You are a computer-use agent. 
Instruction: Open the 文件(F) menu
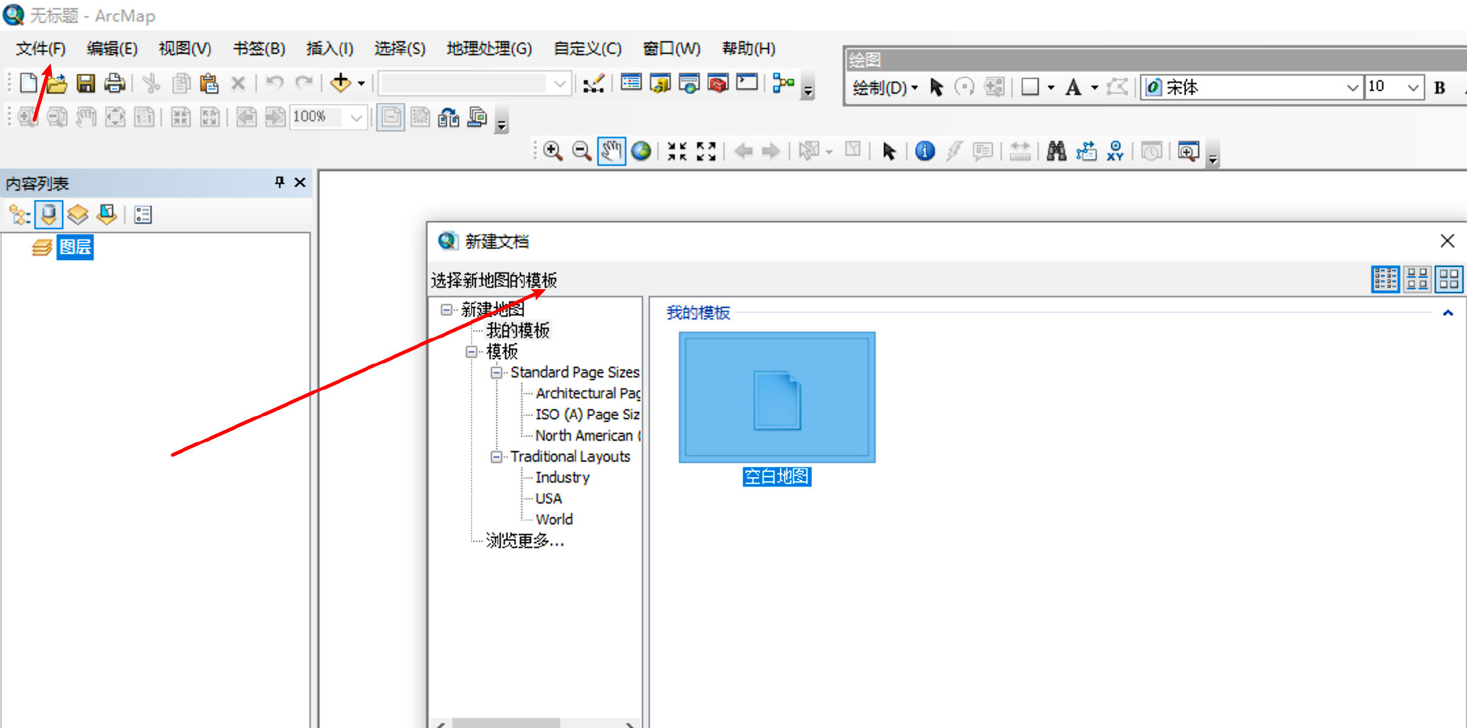tap(40, 49)
